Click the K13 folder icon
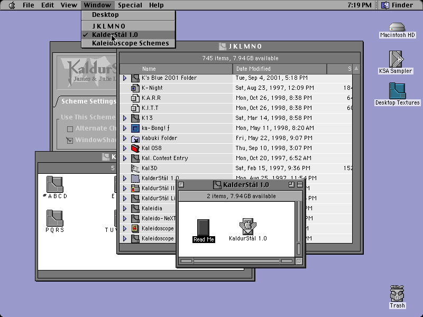Image resolution: width=423 pixels, height=317 pixels. (135, 118)
